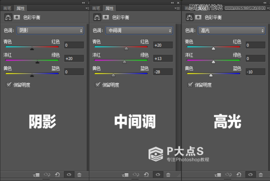Delete adjustment layer via 高光 panel trash
270x181 pixels.
click(261, 174)
